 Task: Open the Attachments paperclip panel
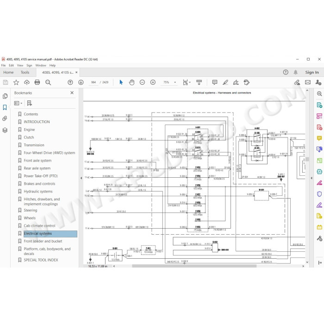pos(5,118)
